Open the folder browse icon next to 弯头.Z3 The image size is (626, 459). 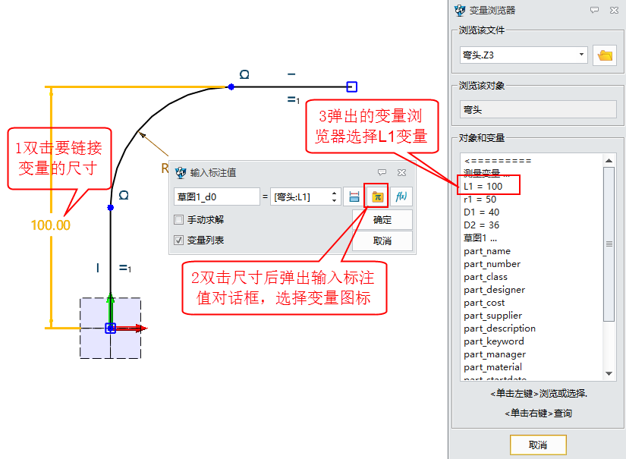tap(604, 55)
